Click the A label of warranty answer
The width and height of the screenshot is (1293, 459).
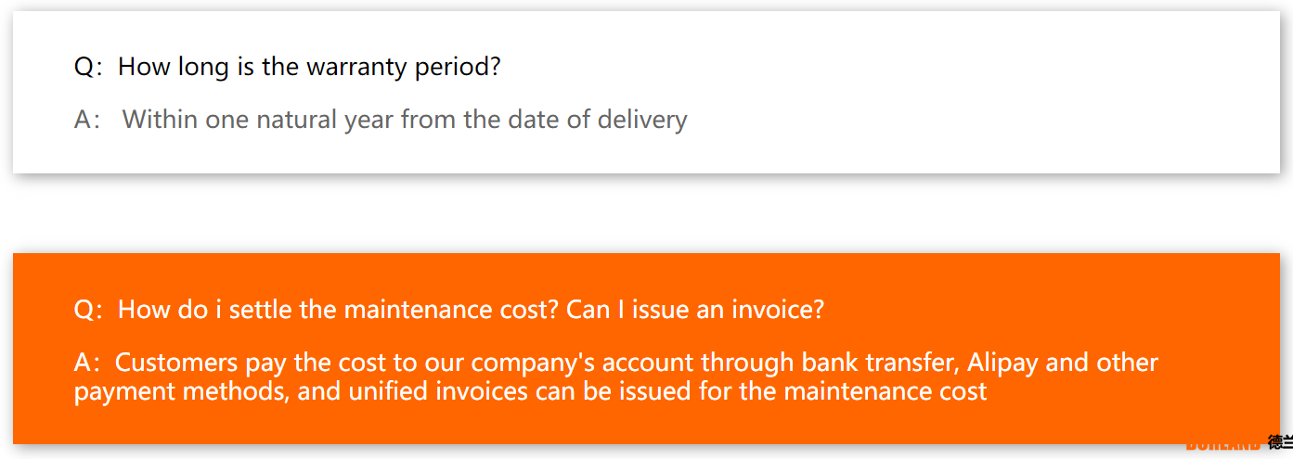tap(84, 121)
